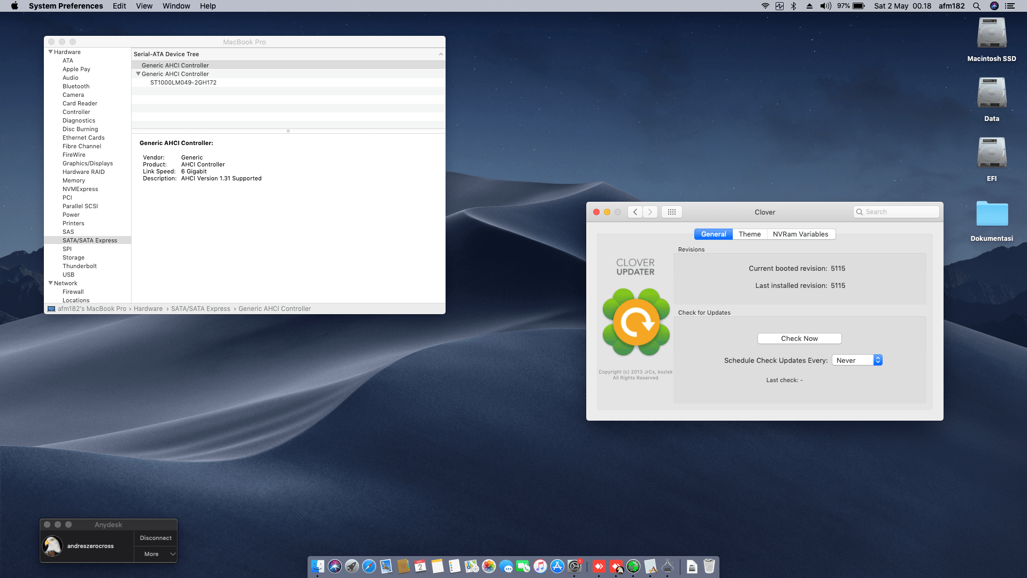Click Hardware in bottom path bar
1027x578 pixels.
coord(148,309)
